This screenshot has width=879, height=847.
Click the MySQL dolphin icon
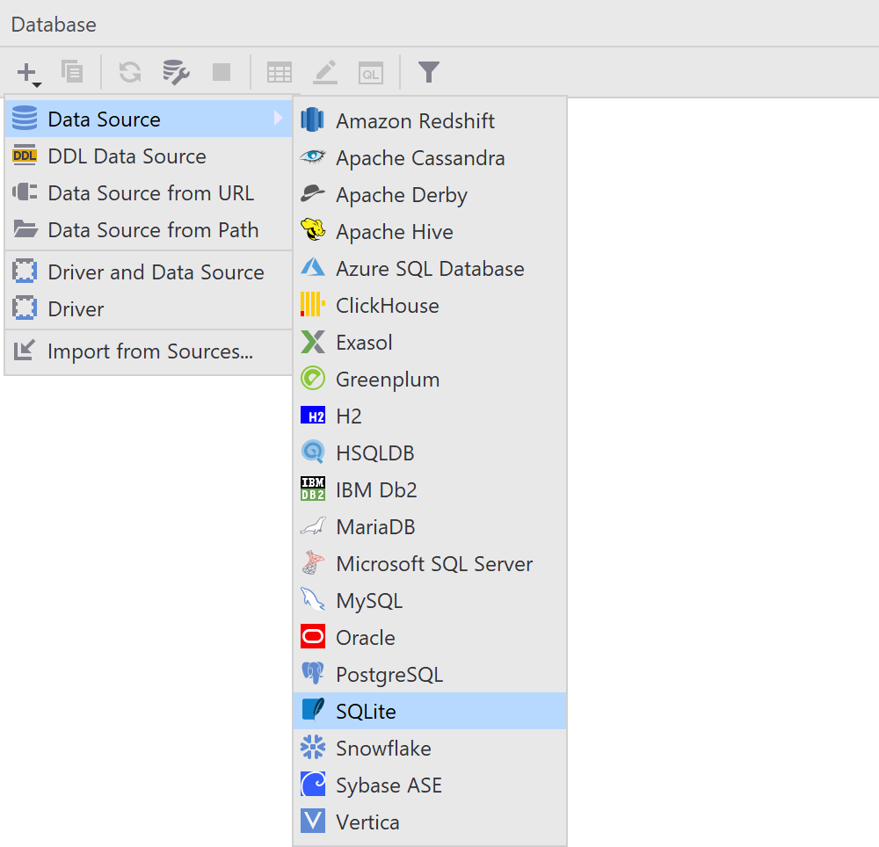(x=313, y=599)
